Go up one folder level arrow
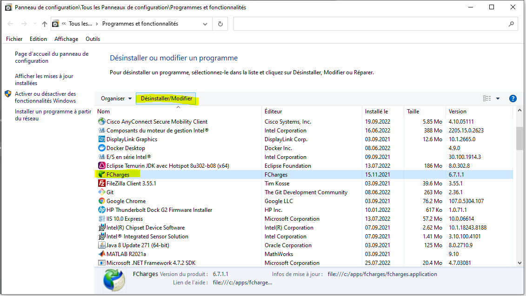The height and width of the screenshot is (296, 526). (44, 24)
